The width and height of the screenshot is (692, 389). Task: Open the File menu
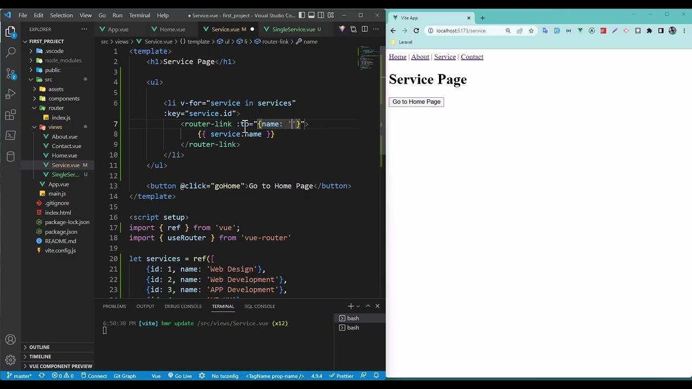pos(23,15)
